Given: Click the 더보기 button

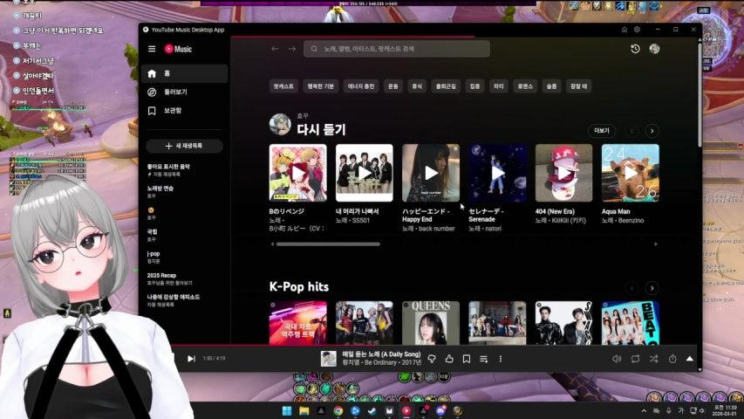Looking at the screenshot, I should click(x=601, y=131).
